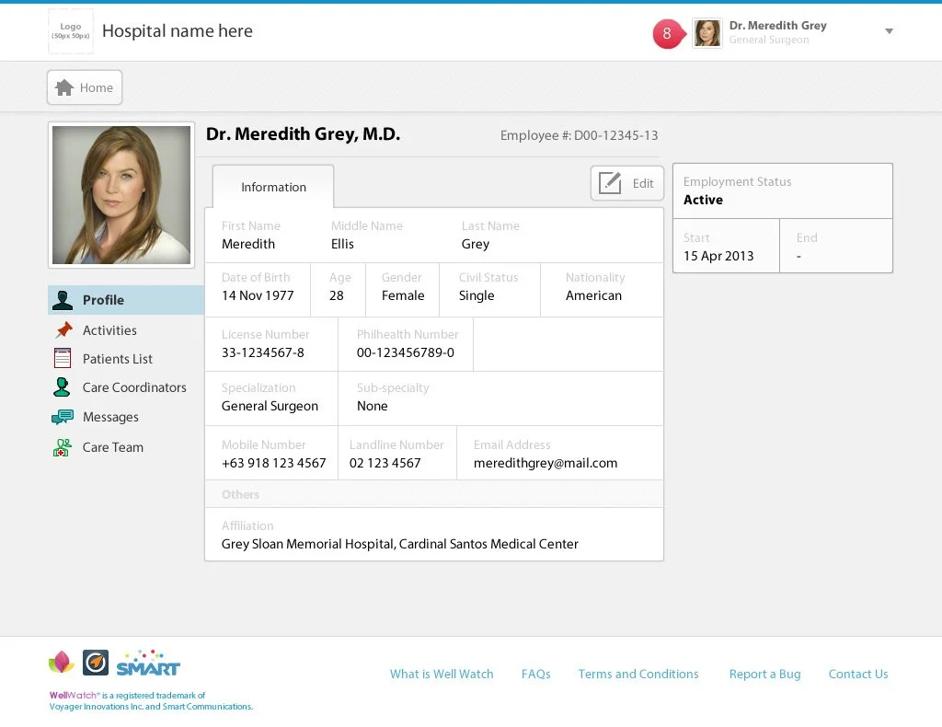942x727 pixels.
Task: Click the Dr. Meredith Grey, M.D. heading
Action: click(303, 134)
